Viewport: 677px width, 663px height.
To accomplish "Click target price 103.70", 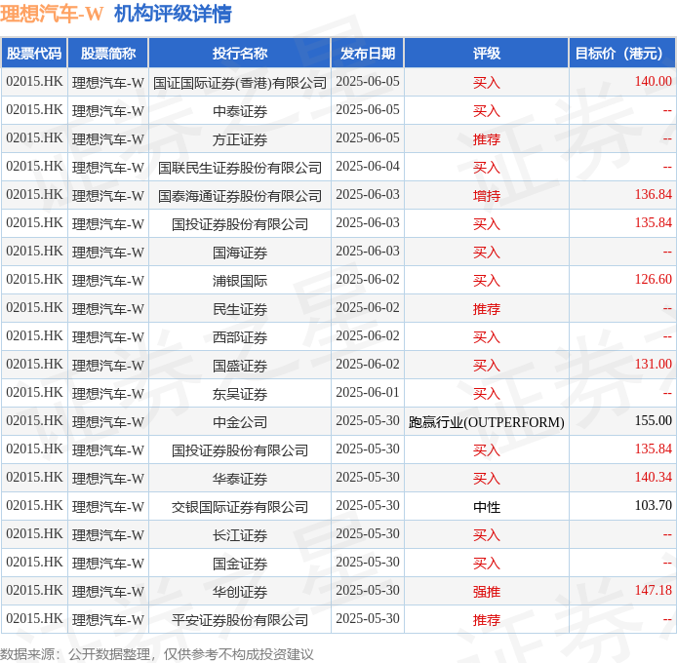I will click(653, 505).
